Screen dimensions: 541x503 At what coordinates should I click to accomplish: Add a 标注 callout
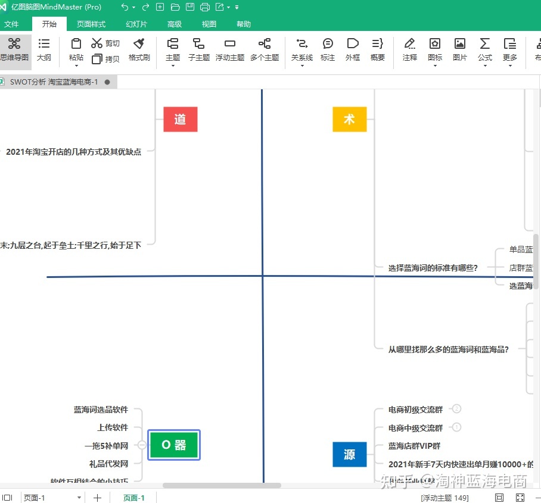pyautogui.click(x=328, y=49)
